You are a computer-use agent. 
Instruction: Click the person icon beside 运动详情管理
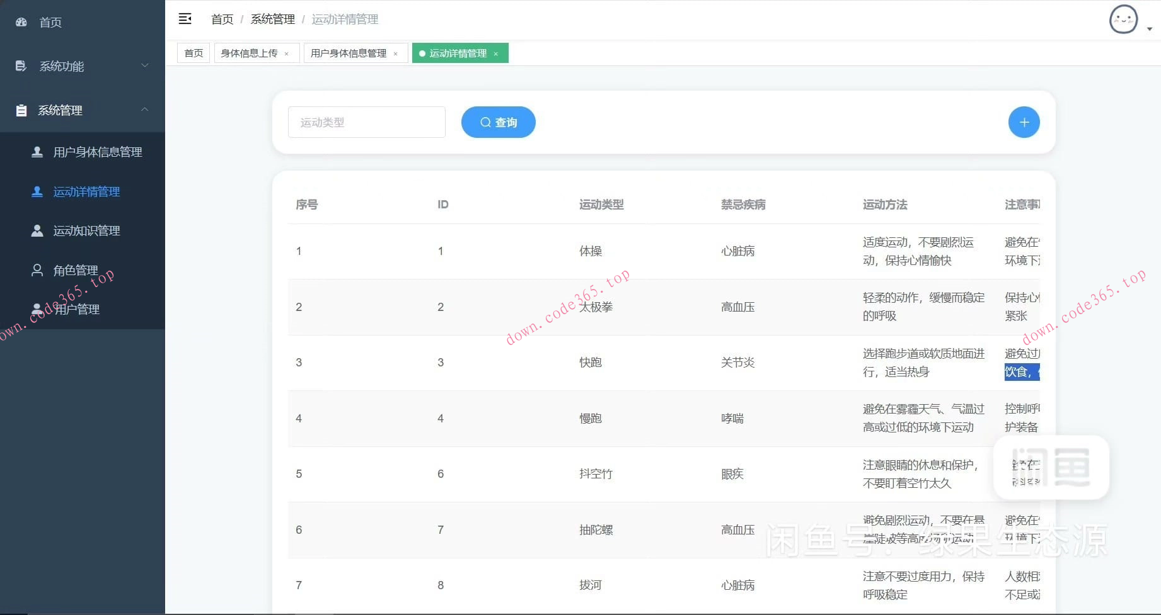coord(37,191)
